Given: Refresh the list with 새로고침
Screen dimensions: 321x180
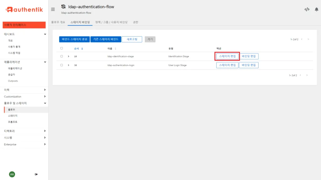Looking at the screenshot, I should (132, 39).
